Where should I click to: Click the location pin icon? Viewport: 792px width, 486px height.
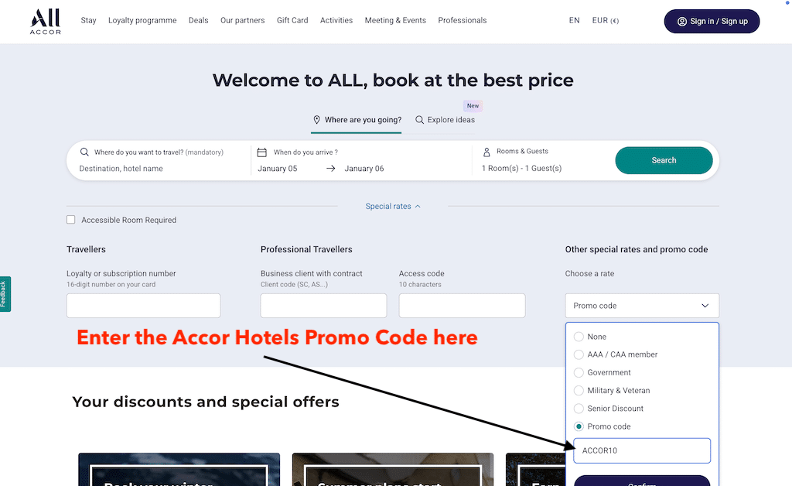click(x=316, y=120)
